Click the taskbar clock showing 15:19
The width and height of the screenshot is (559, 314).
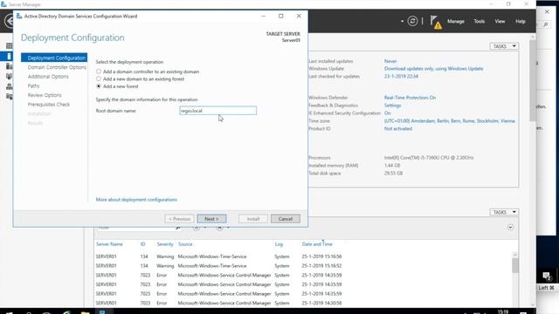[503, 312]
